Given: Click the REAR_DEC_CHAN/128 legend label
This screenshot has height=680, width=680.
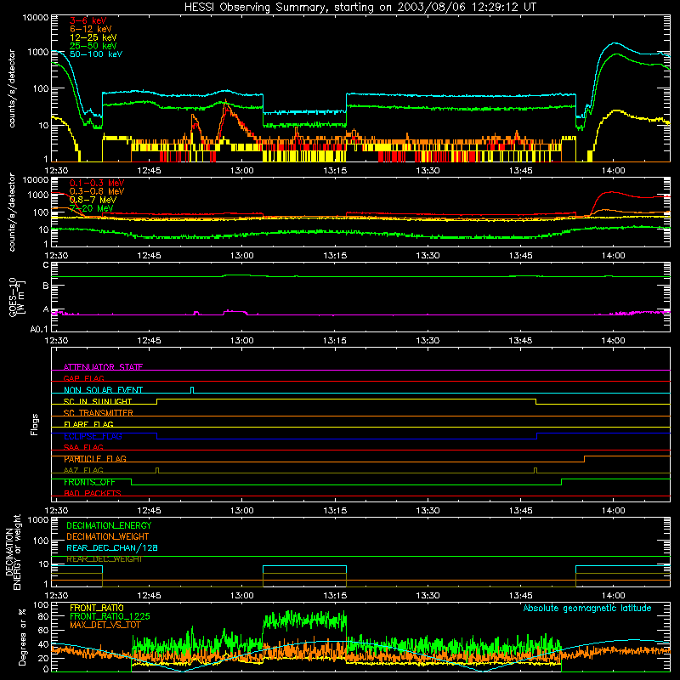Looking at the screenshot, I should [112, 547].
